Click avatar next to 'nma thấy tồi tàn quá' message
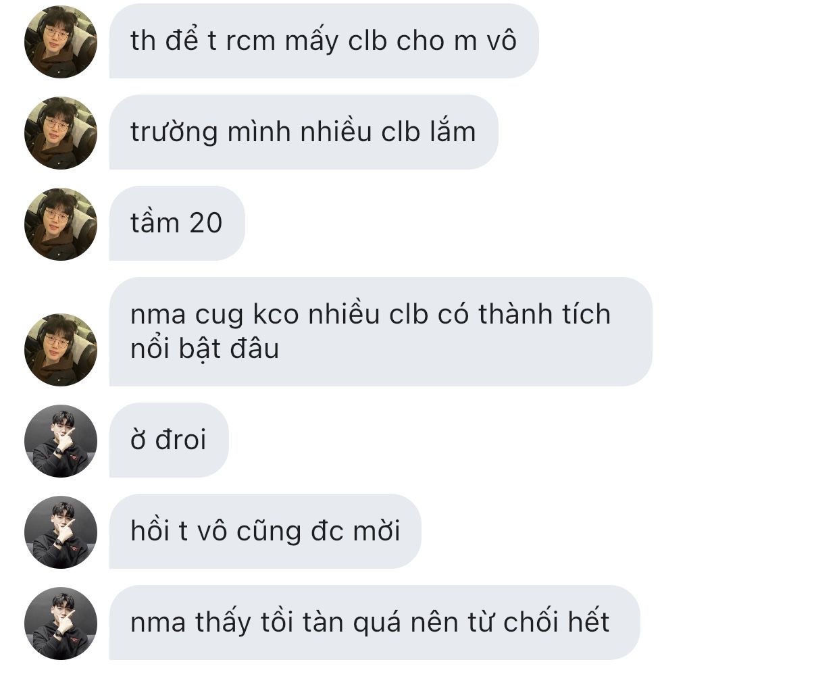This screenshot has width=839, height=687. [61, 624]
